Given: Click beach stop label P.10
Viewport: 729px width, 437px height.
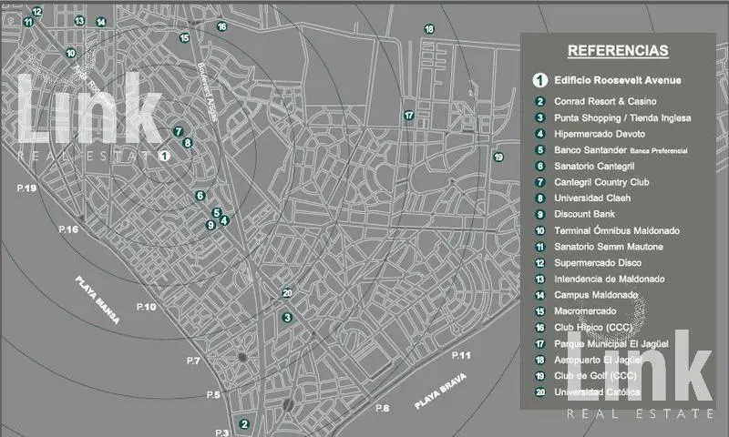Looking at the screenshot, I should [x=147, y=307].
